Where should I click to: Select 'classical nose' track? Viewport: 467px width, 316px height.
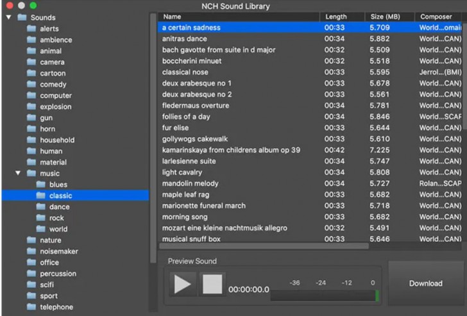point(310,72)
